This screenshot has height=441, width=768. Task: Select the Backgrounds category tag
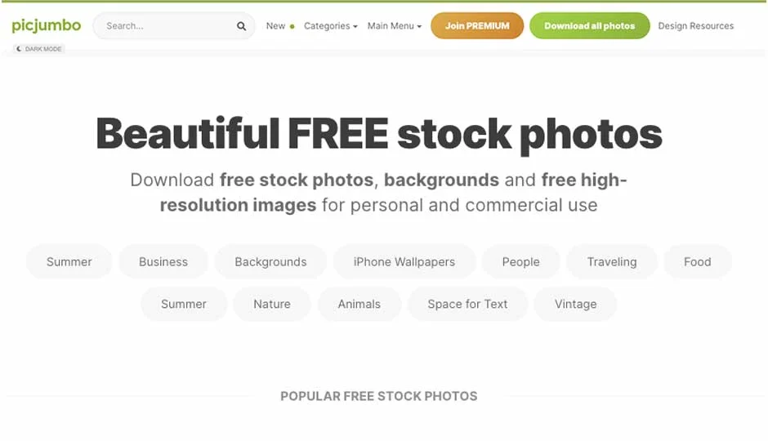(x=270, y=262)
